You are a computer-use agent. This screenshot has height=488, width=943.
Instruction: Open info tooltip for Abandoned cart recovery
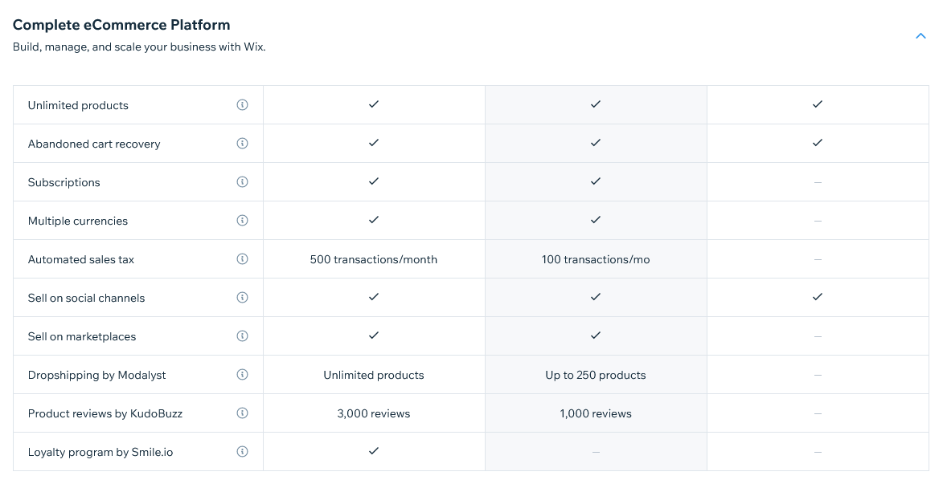[242, 144]
